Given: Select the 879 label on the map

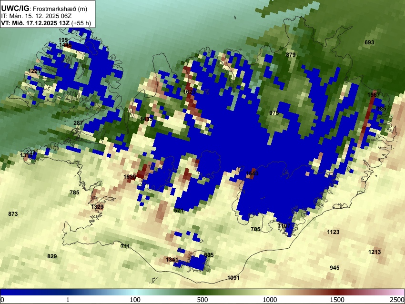Looking at the screenshot, I should [291, 55].
